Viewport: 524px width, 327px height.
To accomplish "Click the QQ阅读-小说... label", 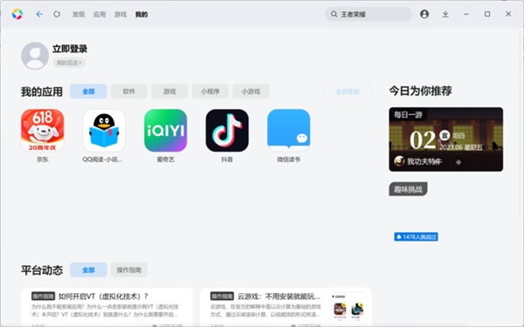I will (x=102, y=160).
